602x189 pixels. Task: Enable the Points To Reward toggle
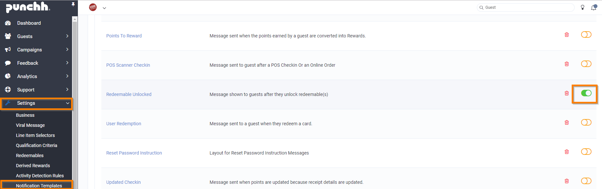point(586,34)
